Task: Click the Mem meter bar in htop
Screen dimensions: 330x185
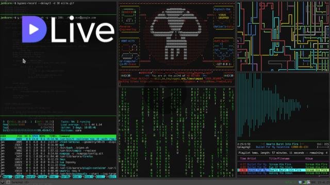Action: pos(28,124)
